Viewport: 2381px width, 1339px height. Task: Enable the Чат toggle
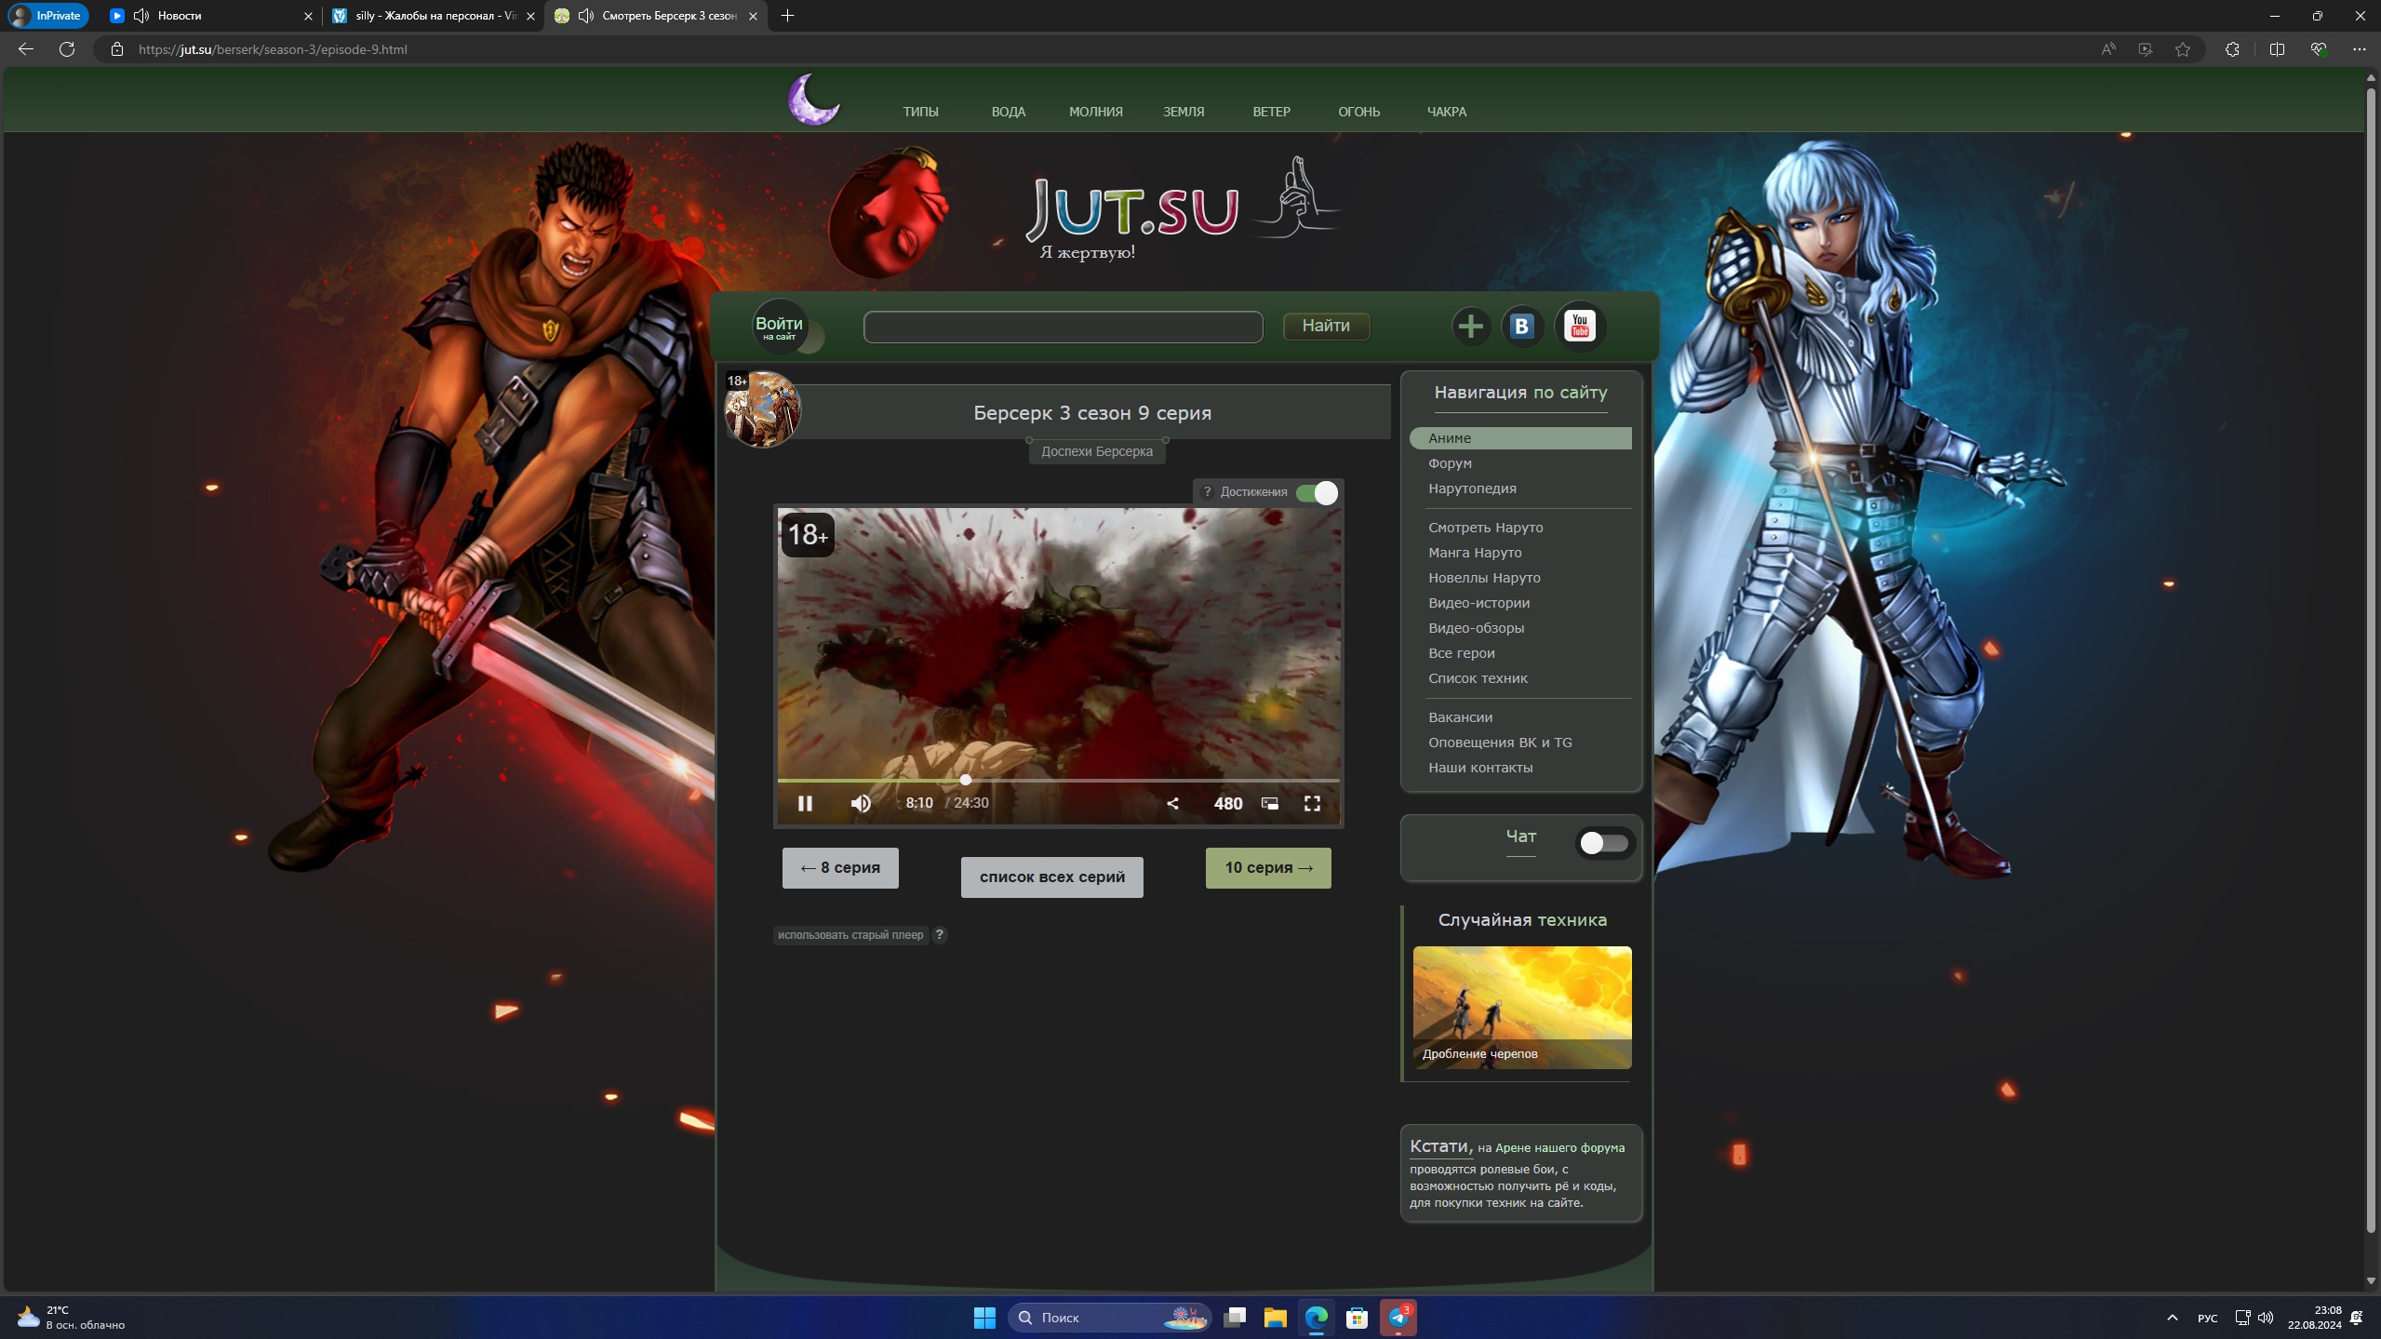point(1603,843)
